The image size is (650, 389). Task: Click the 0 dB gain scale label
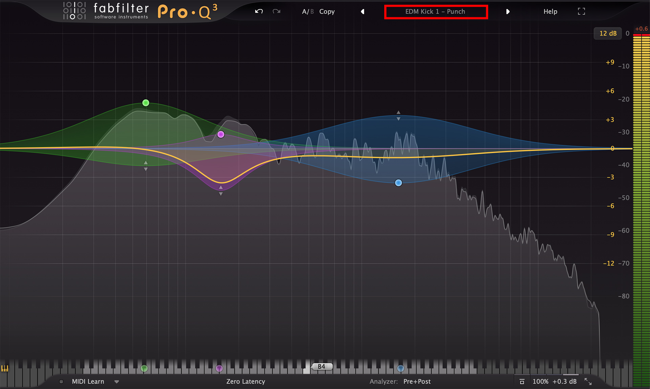point(612,148)
